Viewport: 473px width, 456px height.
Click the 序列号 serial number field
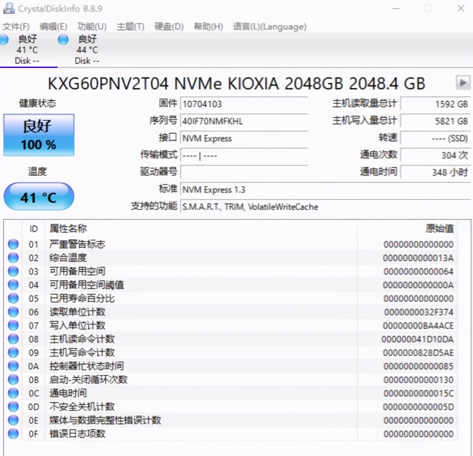pyautogui.click(x=244, y=121)
